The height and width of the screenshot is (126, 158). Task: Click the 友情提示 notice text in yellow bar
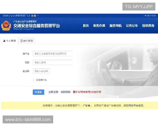[x=93, y=106]
